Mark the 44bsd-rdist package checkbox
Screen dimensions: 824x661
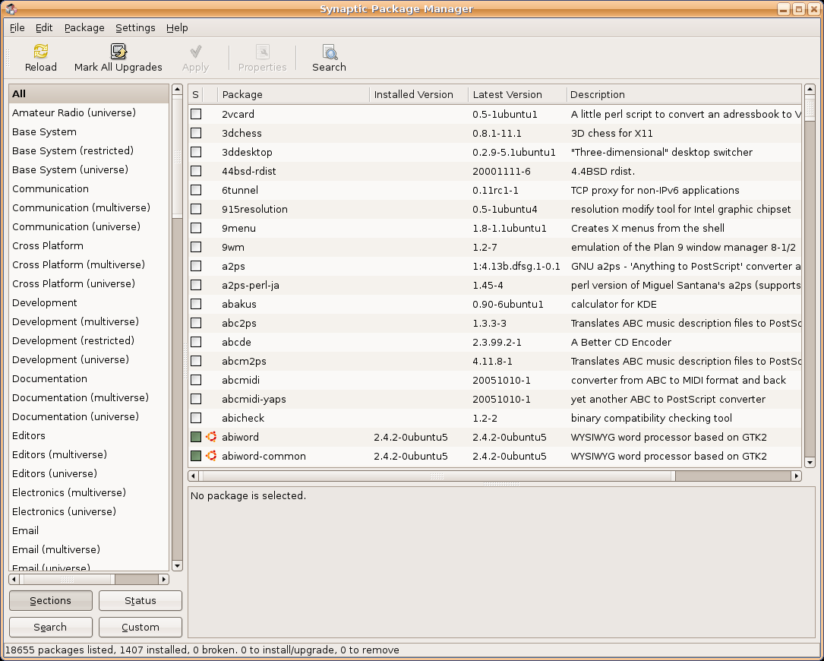click(196, 171)
